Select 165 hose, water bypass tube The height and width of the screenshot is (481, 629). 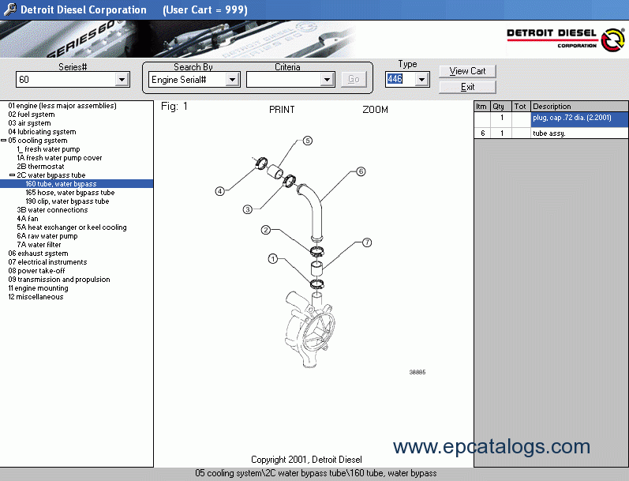(70, 193)
